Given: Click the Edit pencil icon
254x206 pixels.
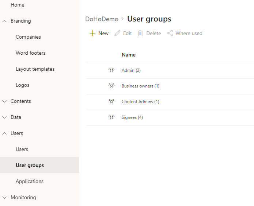Looking at the screenshot, I should (x=117, y=33).
